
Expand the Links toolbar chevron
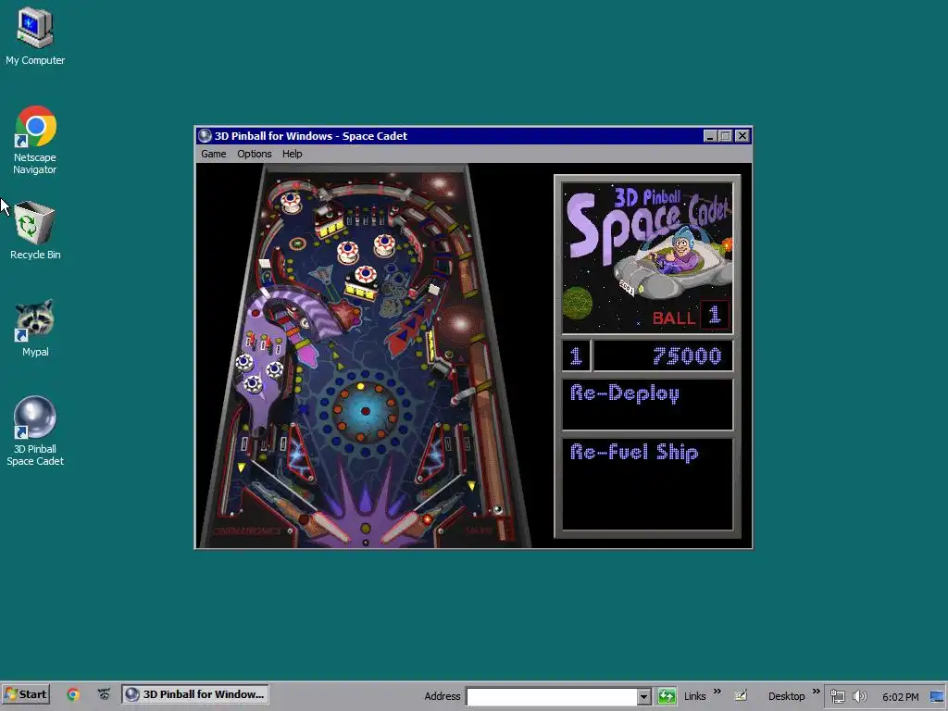(x=717, y=692)
